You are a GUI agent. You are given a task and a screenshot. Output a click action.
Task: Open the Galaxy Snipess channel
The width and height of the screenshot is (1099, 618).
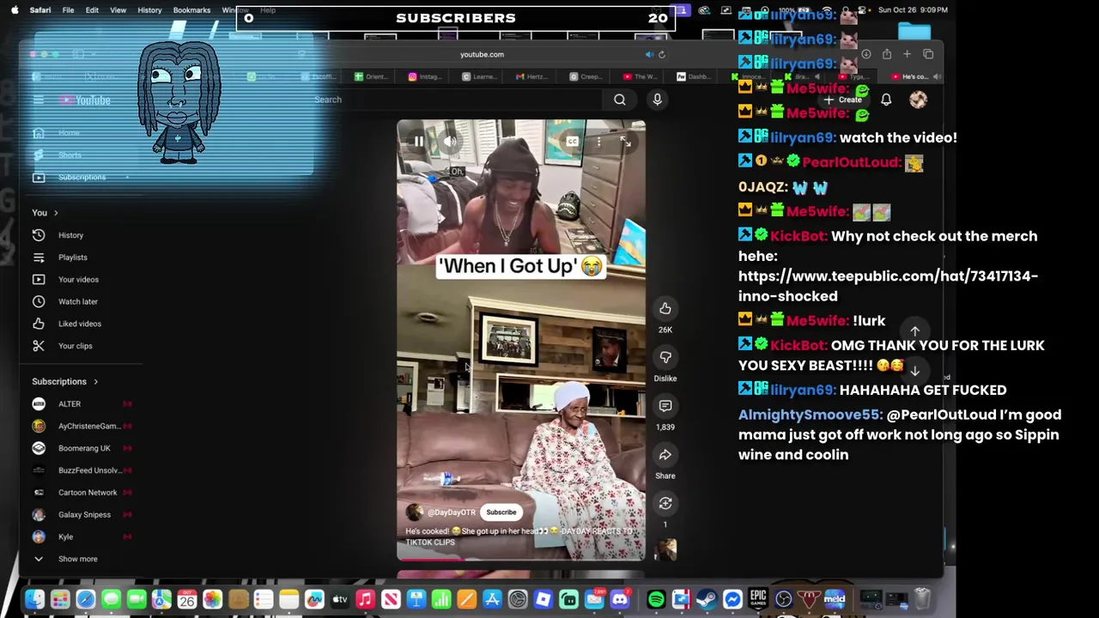(x=84, y=515)
